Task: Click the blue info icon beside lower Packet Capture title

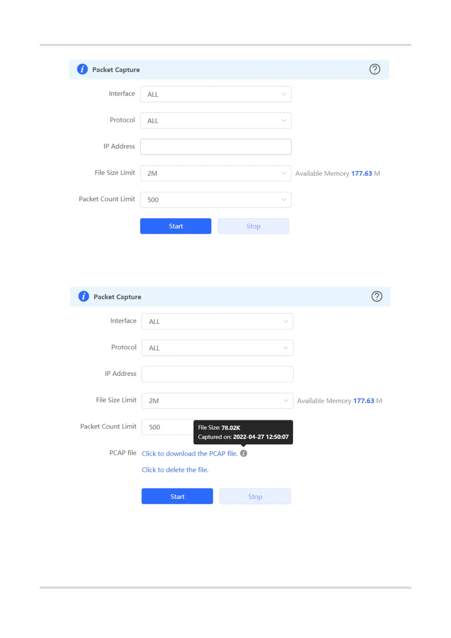Action: (83, 296)
